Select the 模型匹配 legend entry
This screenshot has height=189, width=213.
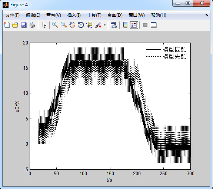tap(166, 49)
